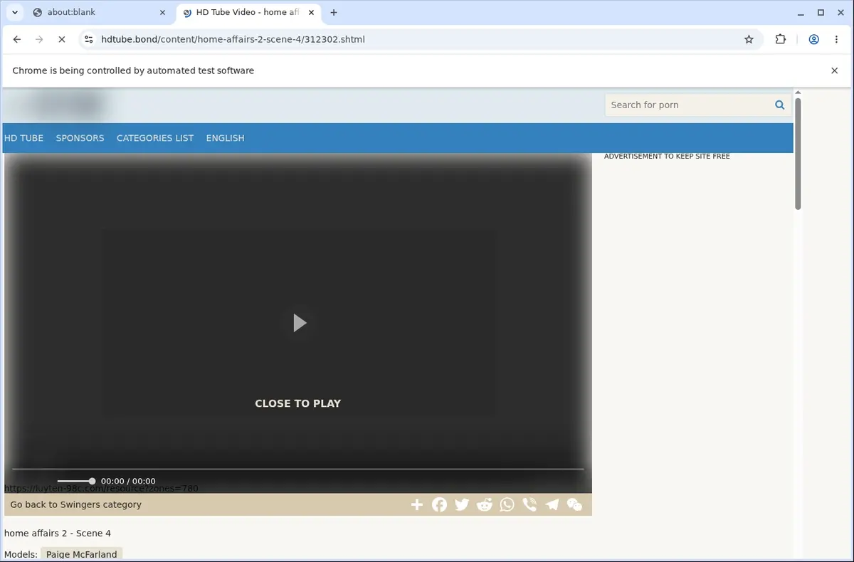Bookmark this page with the star
The image size is (854, 562).
pyautogui.click(x=749, y=39)
